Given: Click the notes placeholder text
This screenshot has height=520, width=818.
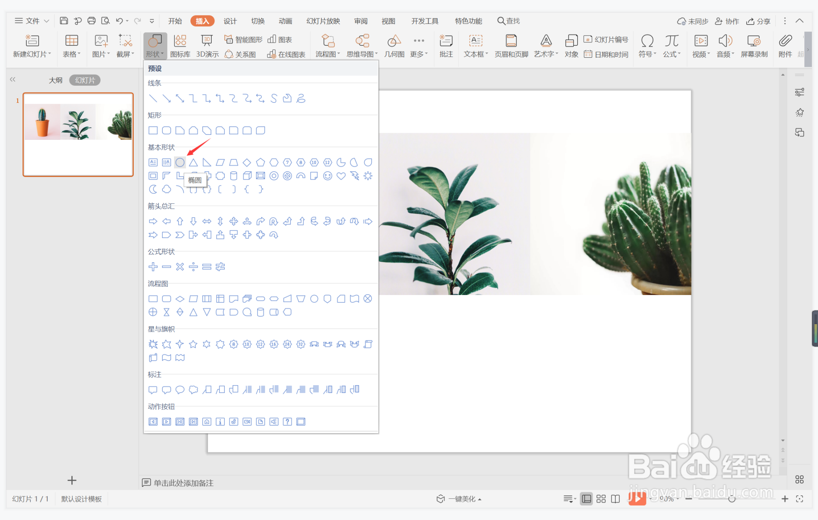Looking at the screenshot, I should pyautogui.click(x=183, y=483).
